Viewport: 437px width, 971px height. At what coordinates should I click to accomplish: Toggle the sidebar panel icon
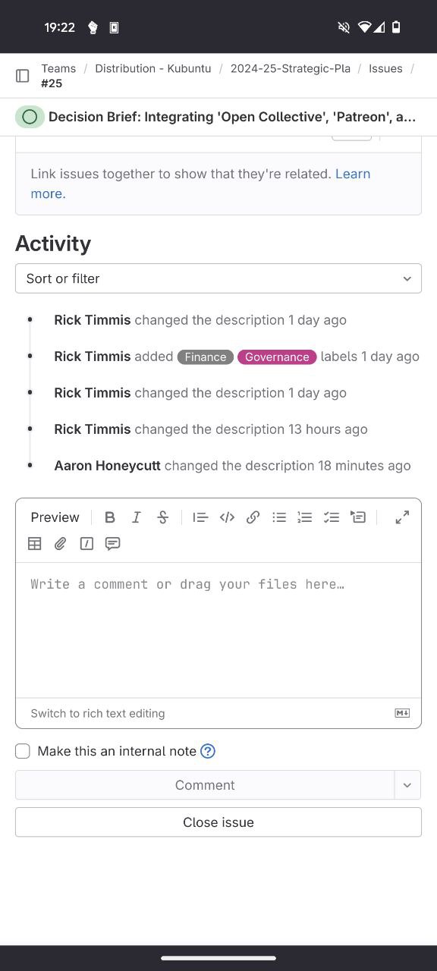click(x=23, y=76)
